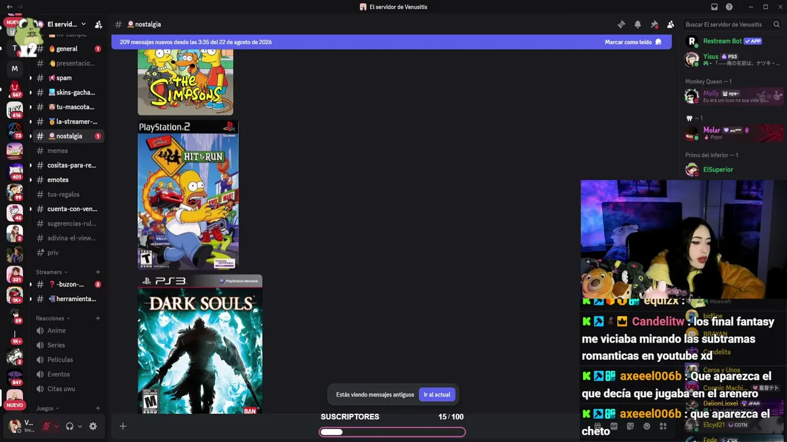Open notification settings bell icon
787x442 pixels.
pos(638,25)
